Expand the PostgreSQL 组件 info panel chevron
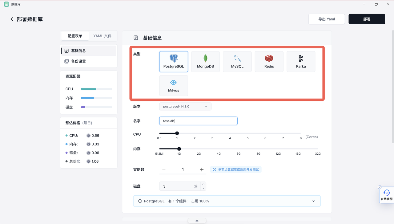This screenshot has width=394, height=224. 314,201
